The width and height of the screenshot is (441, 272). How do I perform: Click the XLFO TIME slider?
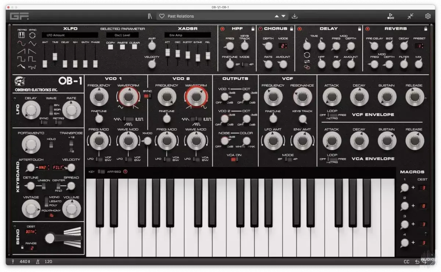coord(55,57)
